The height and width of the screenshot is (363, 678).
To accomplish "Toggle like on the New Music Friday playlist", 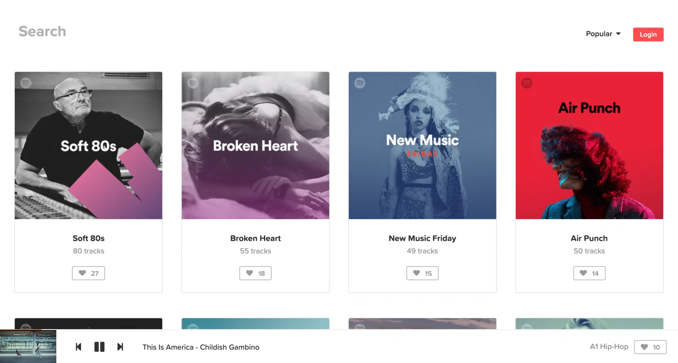I will click(x=422, y=273).
